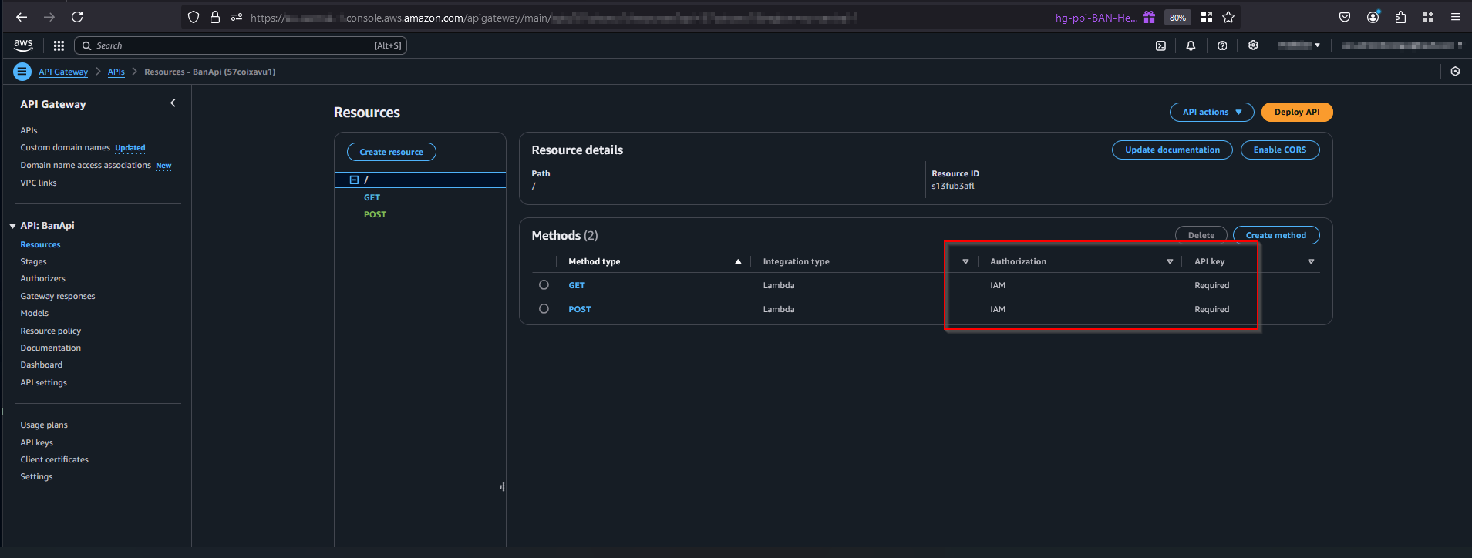Open Custom domain names in sidebar

[65, 147]
